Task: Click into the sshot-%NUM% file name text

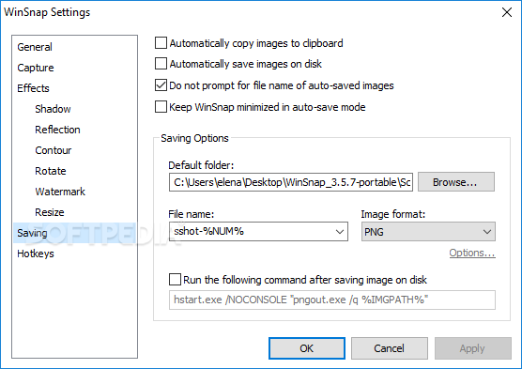Action: coord(209,231)
